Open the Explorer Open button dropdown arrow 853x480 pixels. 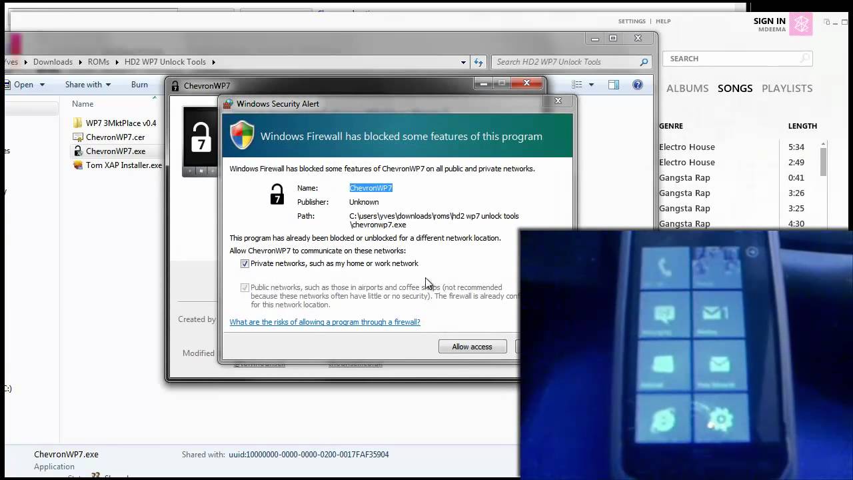pyautogui.click(x=42, y=85)
